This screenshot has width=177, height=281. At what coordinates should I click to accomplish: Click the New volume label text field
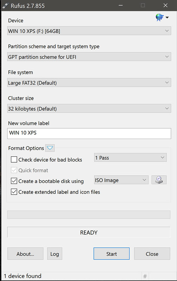(x=89, y=133)
